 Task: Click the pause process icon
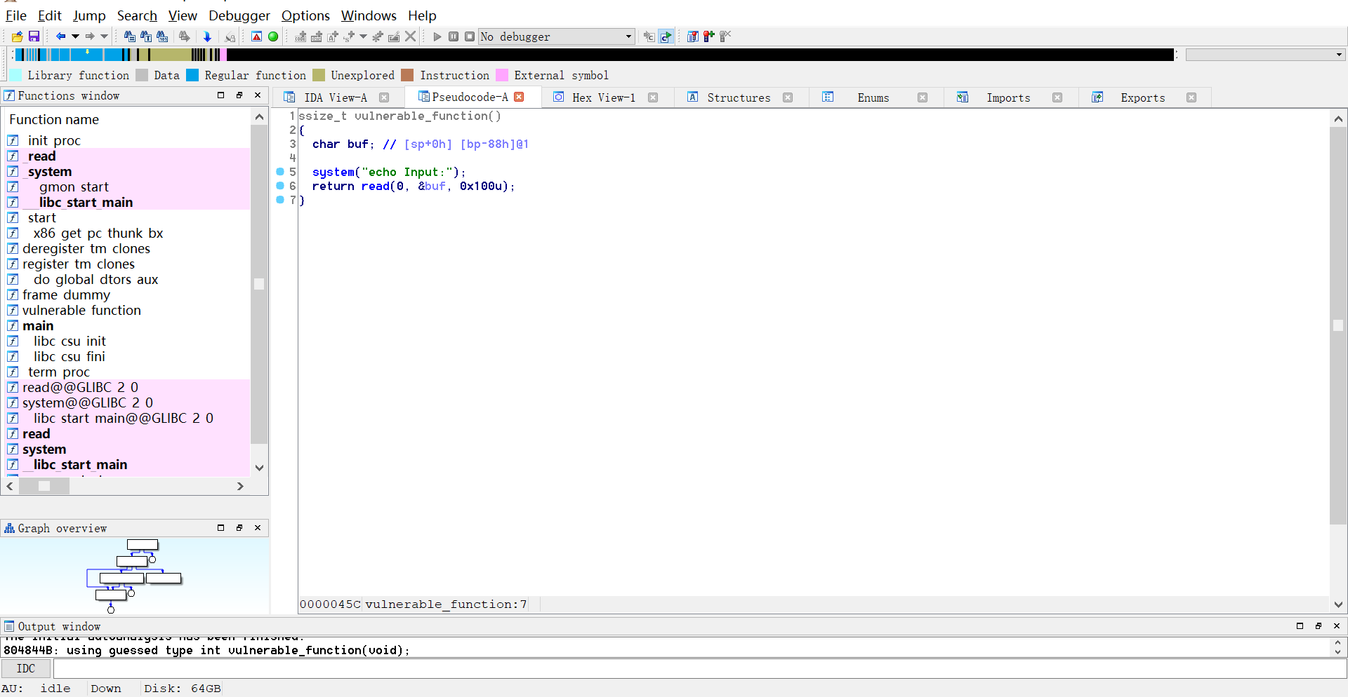(x=454, y=36)
